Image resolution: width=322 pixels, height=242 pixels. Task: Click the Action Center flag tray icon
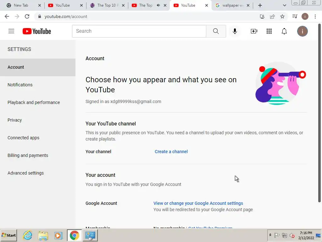click(277, 235)
